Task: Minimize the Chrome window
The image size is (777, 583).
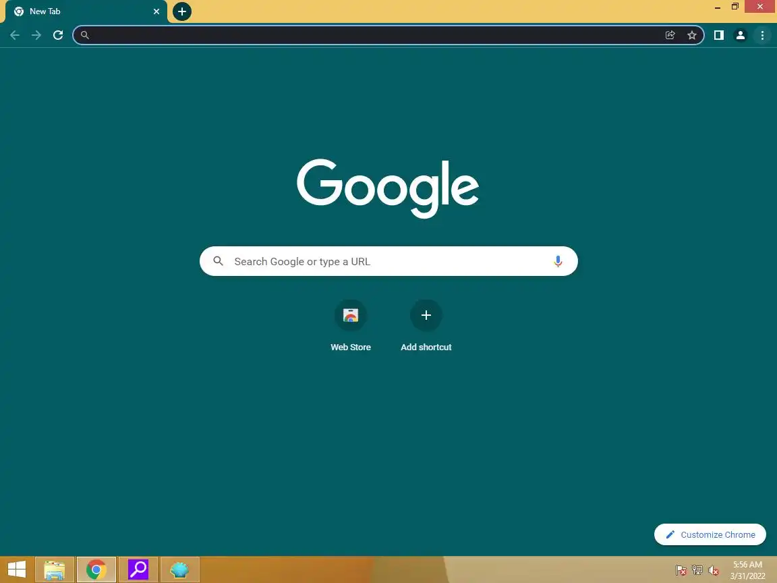Action: pos(717,7)
